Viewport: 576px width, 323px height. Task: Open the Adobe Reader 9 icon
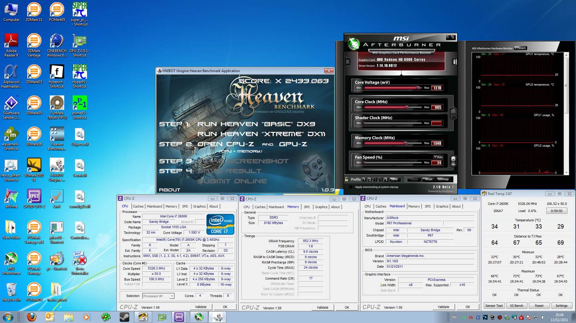[x=11, y=45]
